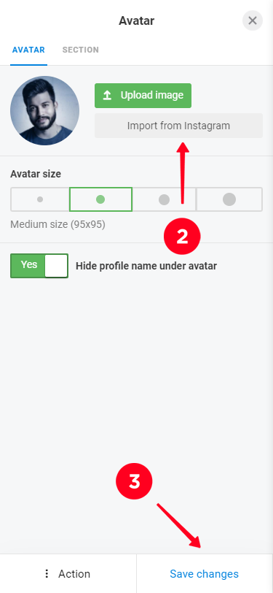Click the upload arrow icon

[108, 96]
